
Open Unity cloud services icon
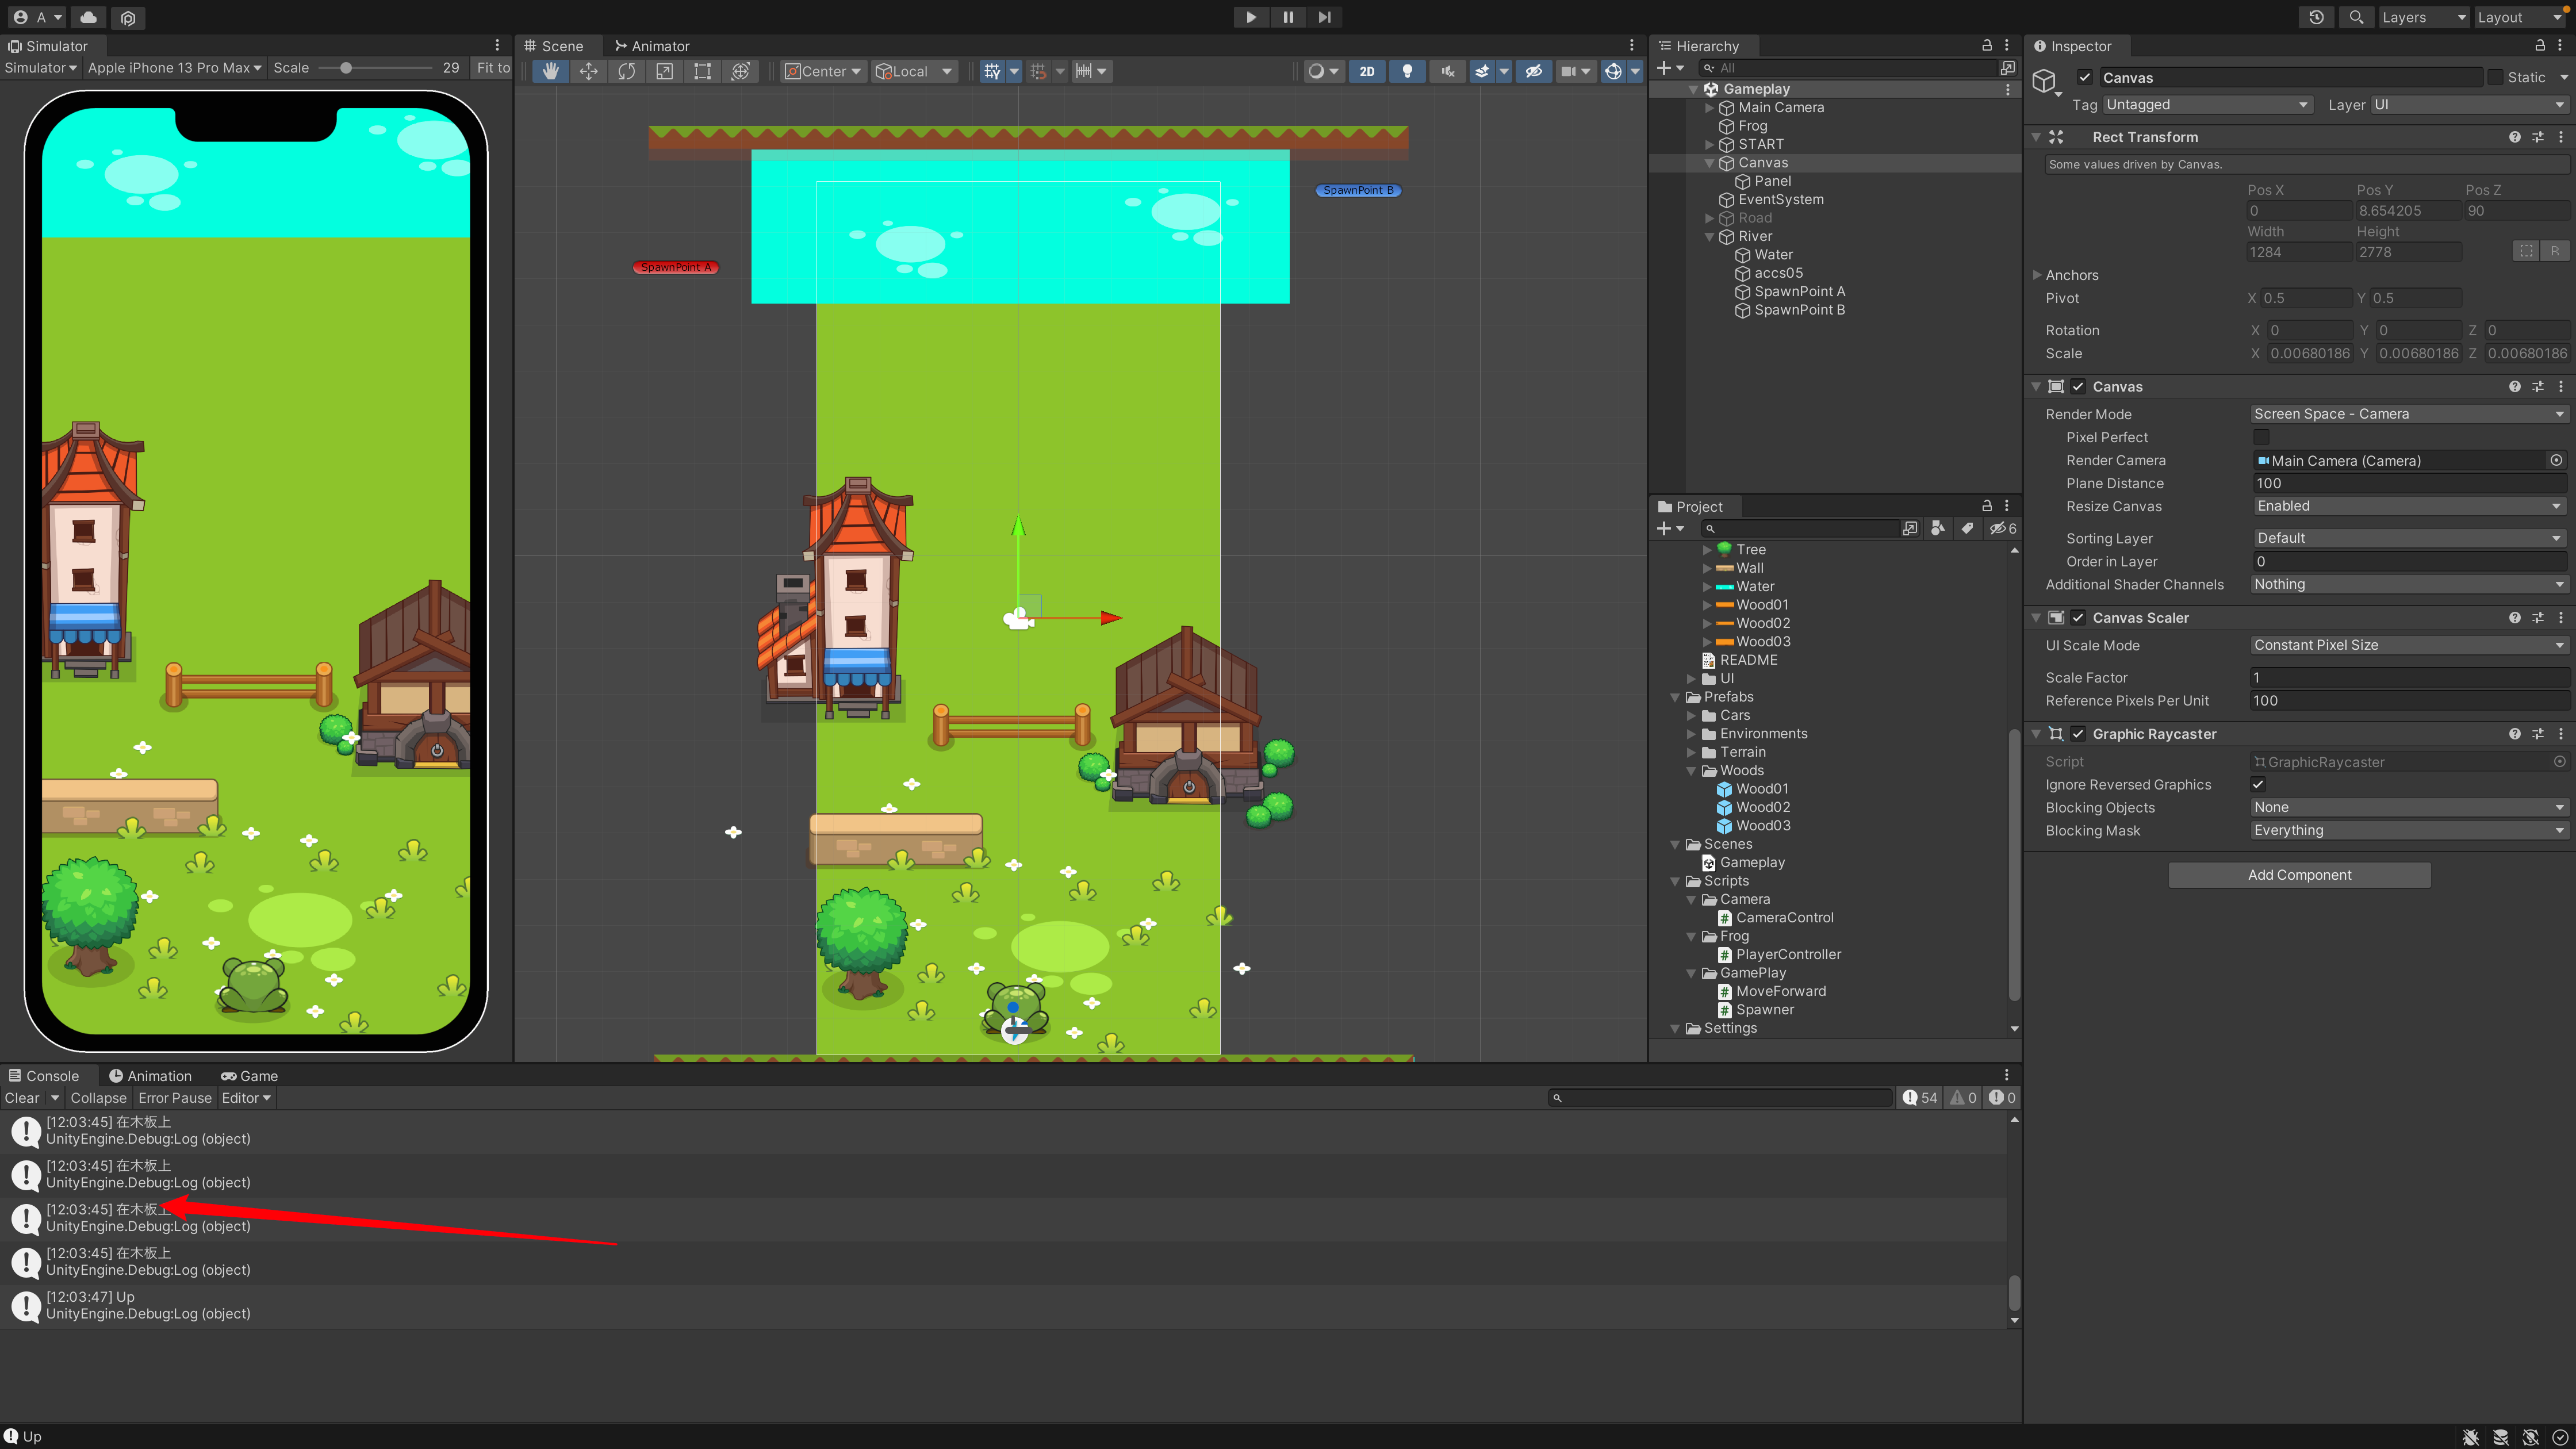pos(89,17)
